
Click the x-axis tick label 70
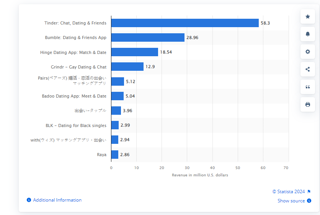[x=286, y=168]
